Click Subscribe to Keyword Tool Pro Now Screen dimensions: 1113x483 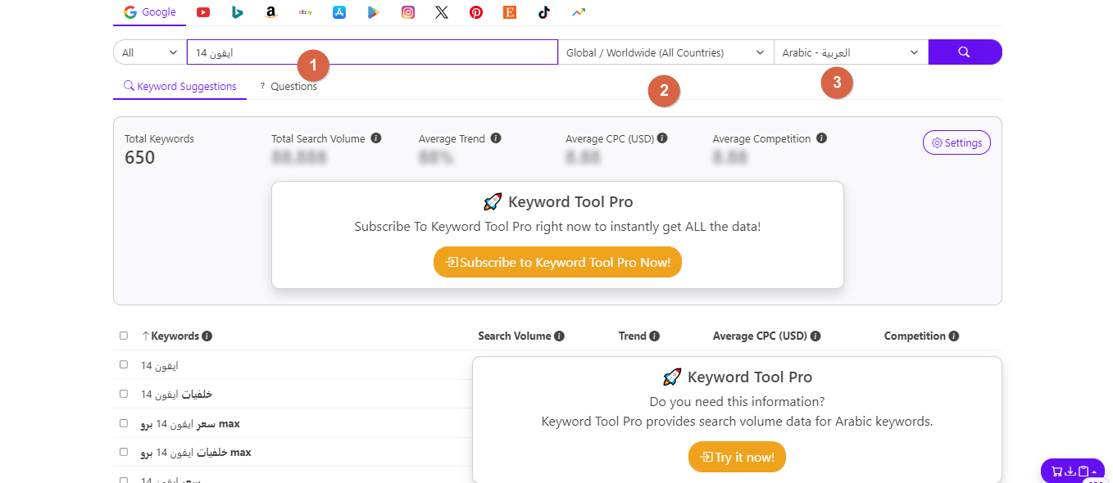[x=557, y=262]
